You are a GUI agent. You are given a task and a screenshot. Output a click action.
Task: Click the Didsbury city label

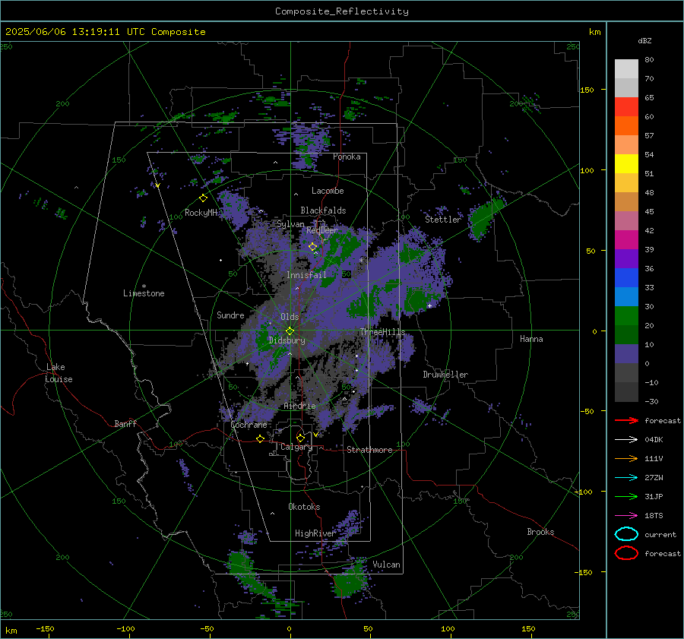(x=287, y=340)
